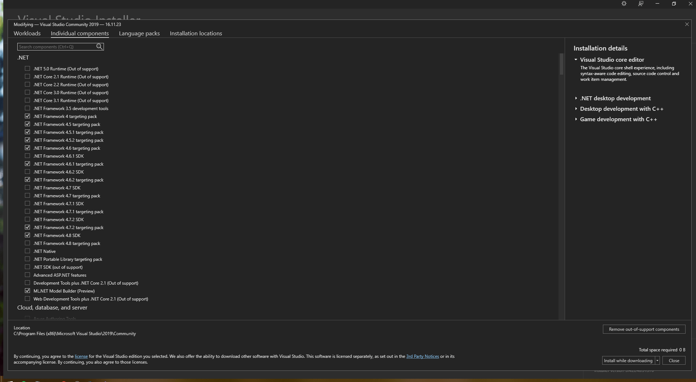Click the search magnifier icon in components box
Image resolution: width=696 pixels, height=382 pixels.
99,47
